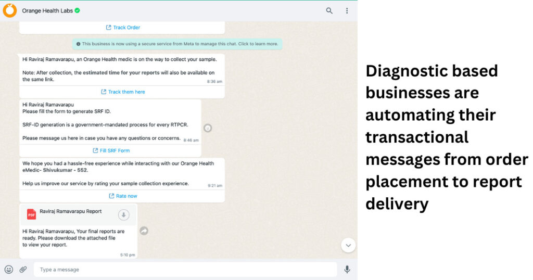The image size is (533, 280).
Task: Open the Orange Health Labs contact name
Action: pyautogui.click(x=47, y=10)
